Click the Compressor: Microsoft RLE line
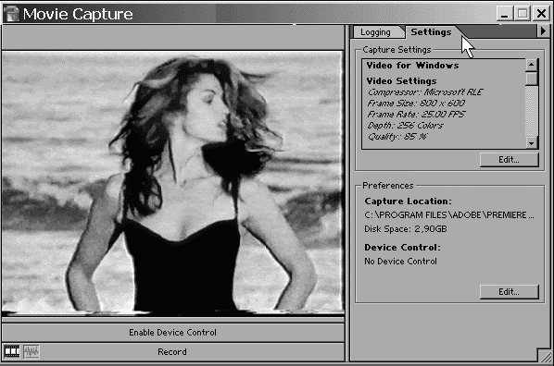Screen dimensions: 554x366 pos(425,92)
